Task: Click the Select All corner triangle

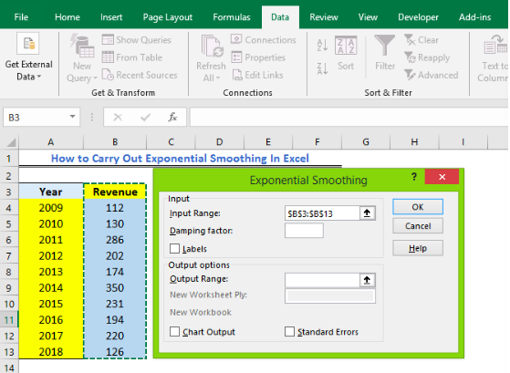Action: click(x=12, y=142)
